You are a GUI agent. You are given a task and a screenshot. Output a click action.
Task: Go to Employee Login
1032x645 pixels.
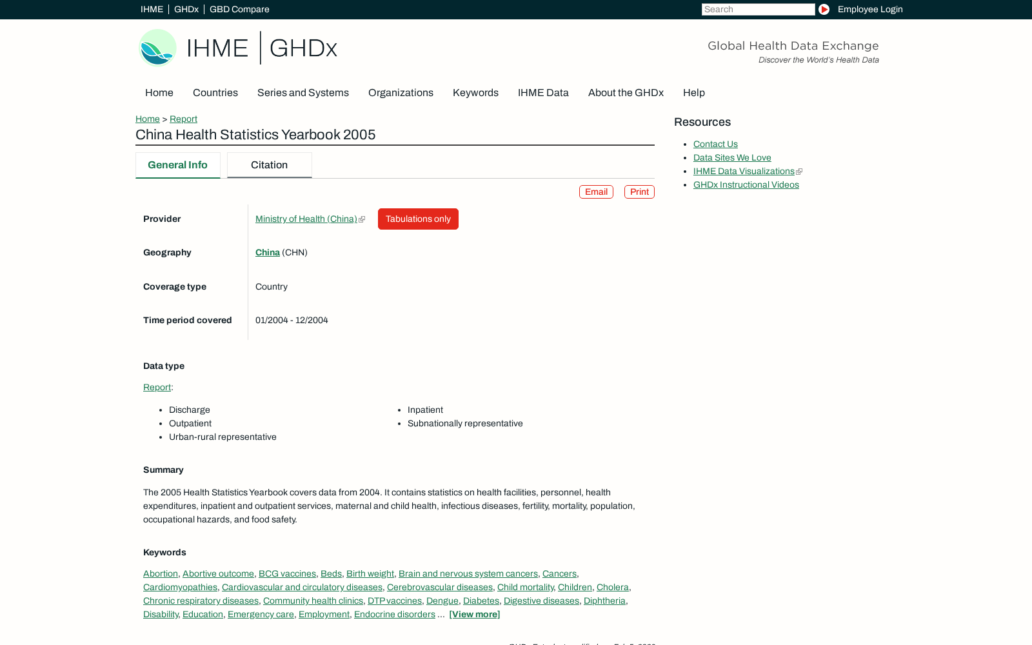click(870, 9)
